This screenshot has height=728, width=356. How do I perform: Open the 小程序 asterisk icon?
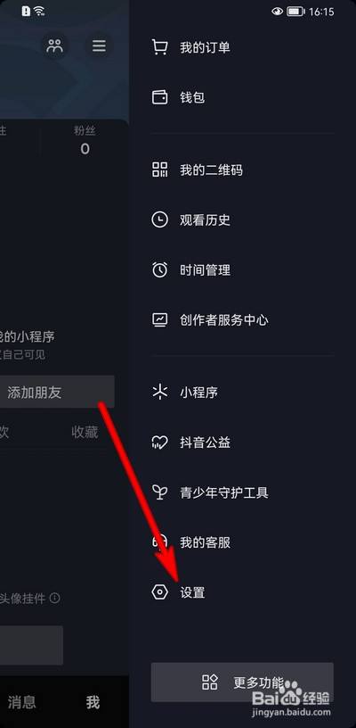point(159,393)
